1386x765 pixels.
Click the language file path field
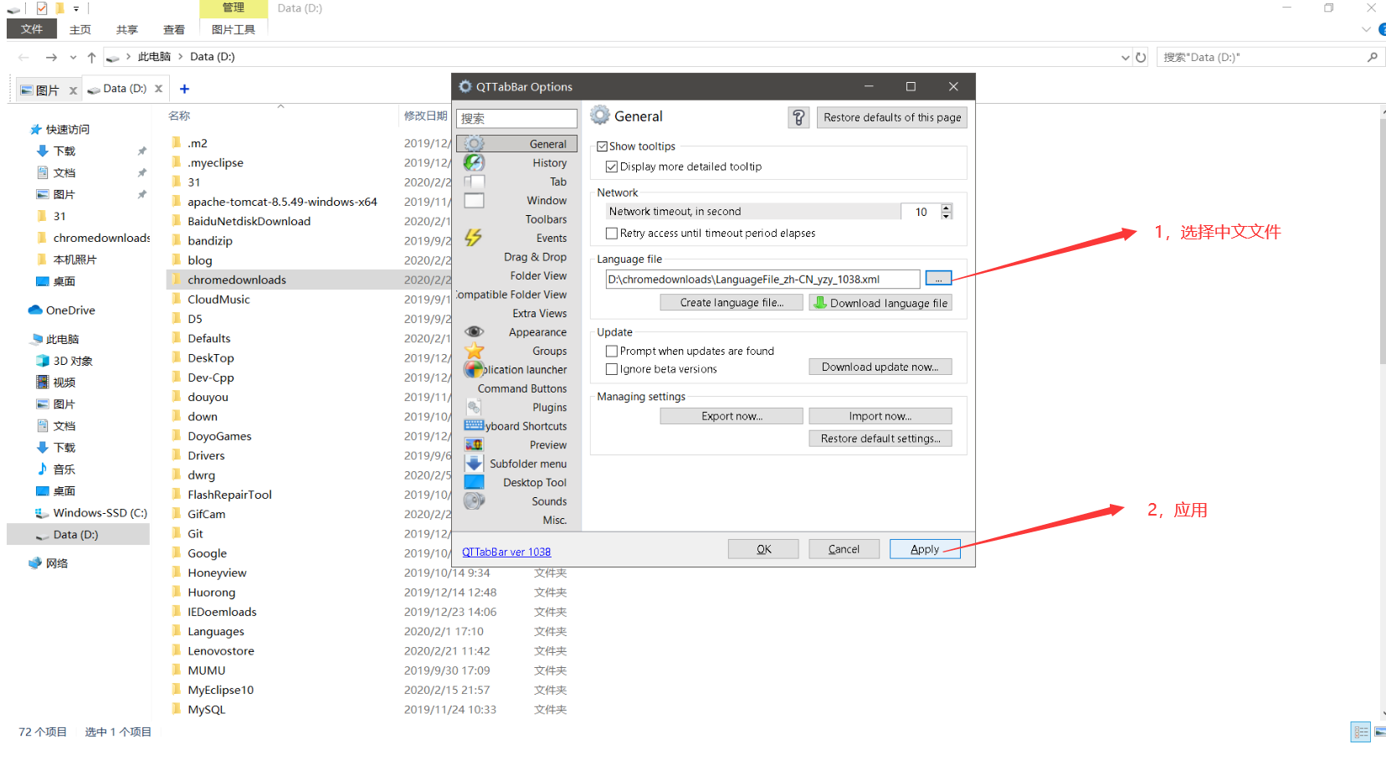762,279
